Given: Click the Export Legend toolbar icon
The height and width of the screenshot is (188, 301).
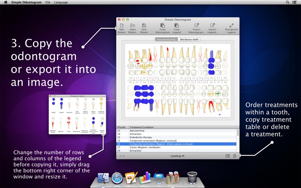Looking at the screenshot, I should 212,28.
